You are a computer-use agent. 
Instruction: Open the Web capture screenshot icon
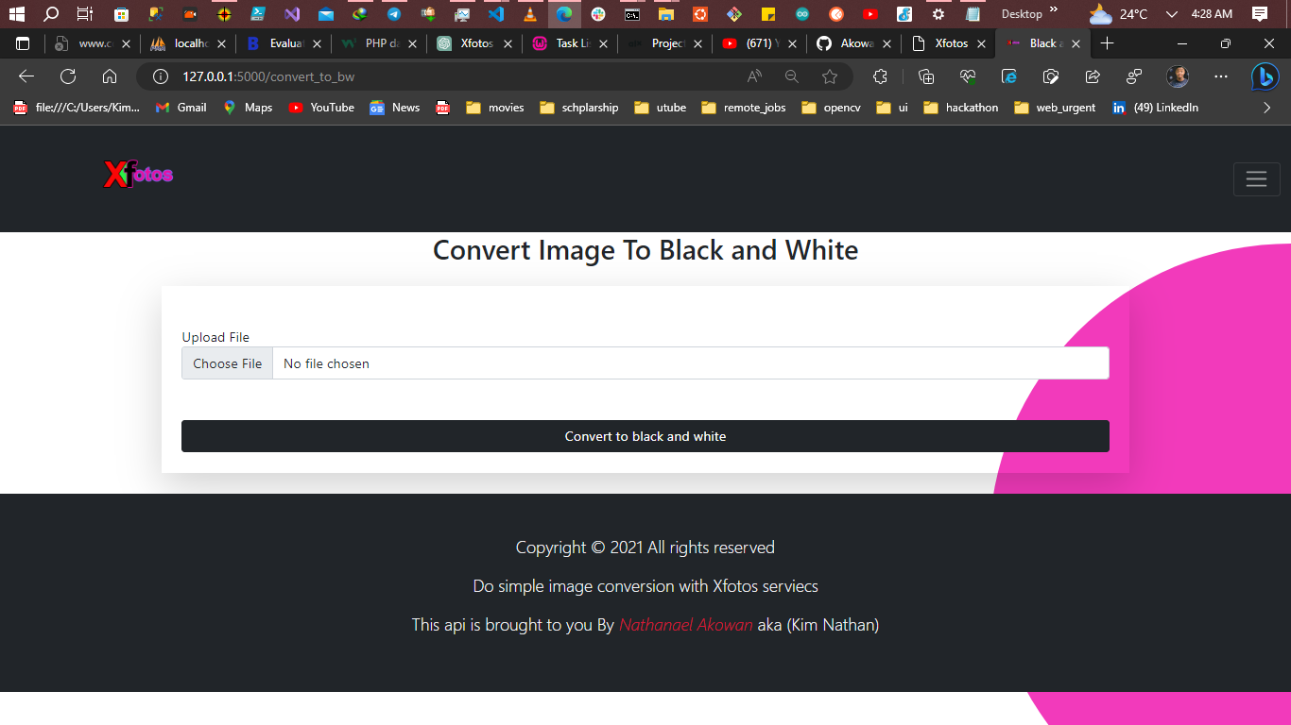coord(1051,76)
